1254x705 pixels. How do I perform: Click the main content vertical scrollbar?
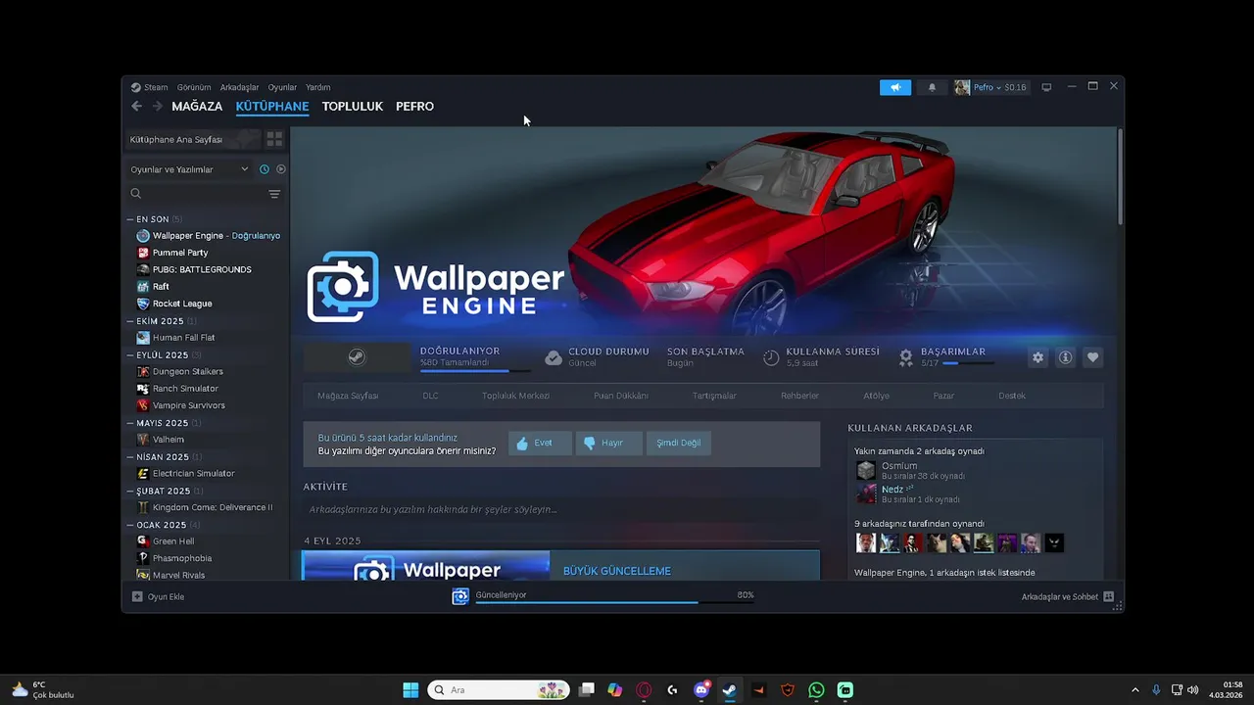(1120, 176)
